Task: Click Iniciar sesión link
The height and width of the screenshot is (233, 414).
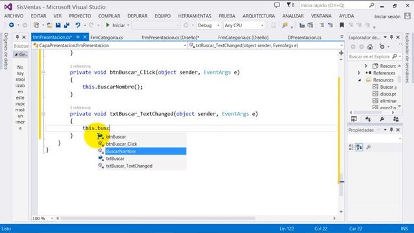Action: [387, 16]
